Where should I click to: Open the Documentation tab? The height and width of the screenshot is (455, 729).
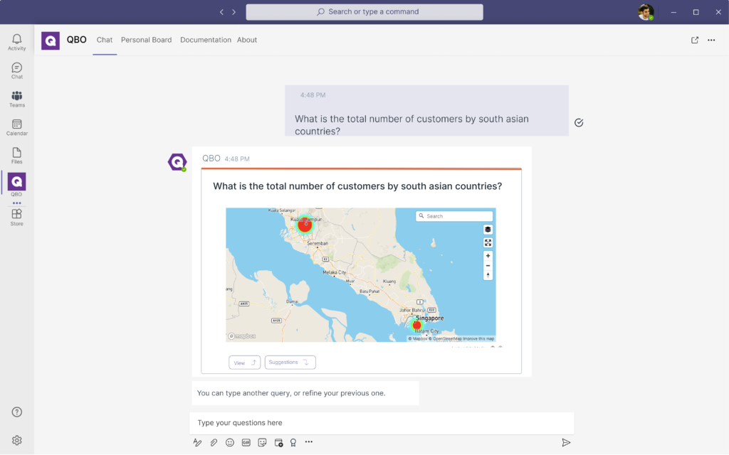[x=205, y=40]
